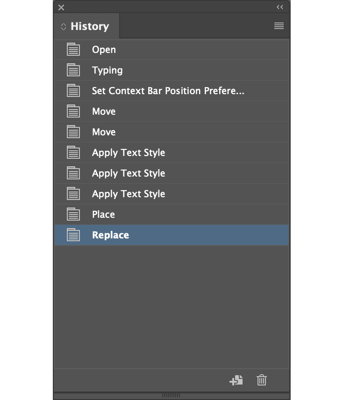The image size is (344, 400).
Task: Cycle panel size via History tab arrows
Action: [64, 27]
